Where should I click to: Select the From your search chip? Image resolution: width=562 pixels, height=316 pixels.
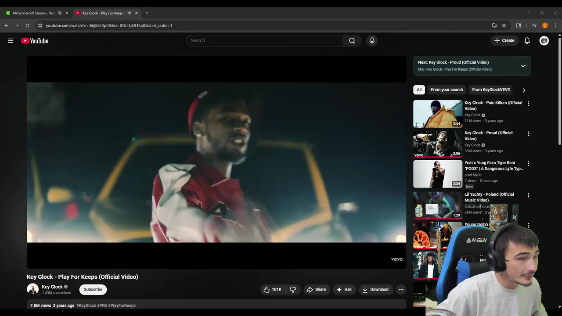click(x=447, y=90)
